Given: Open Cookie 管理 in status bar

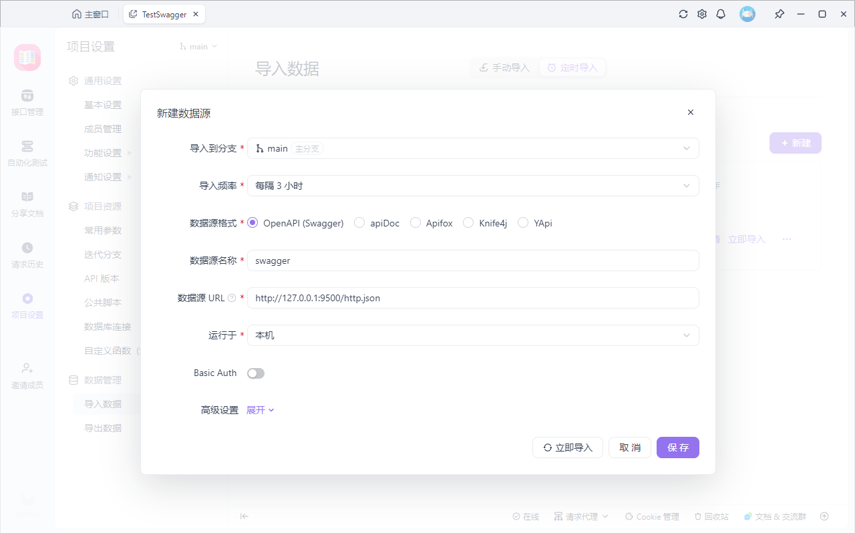Looking at the screenshot, I should tap(652, 516).
